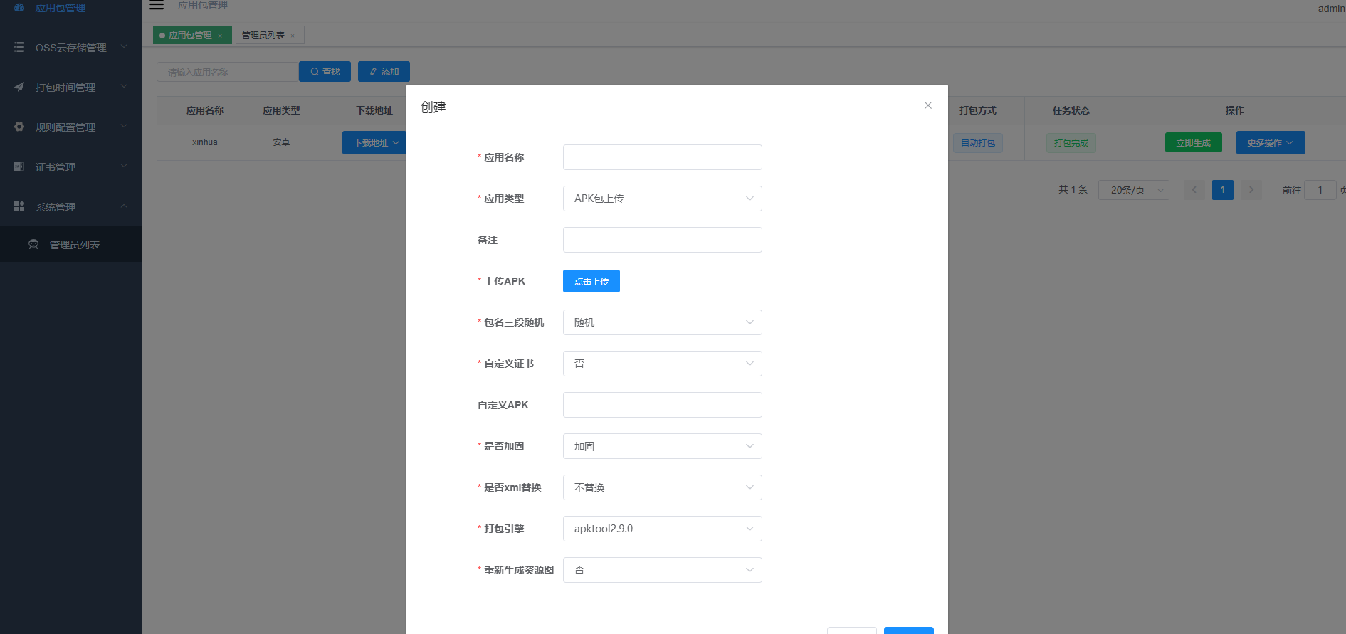The height and width of the screenshot is (634, 1346).
Task: Click the 操作 column header
Action: [1235, 110]
